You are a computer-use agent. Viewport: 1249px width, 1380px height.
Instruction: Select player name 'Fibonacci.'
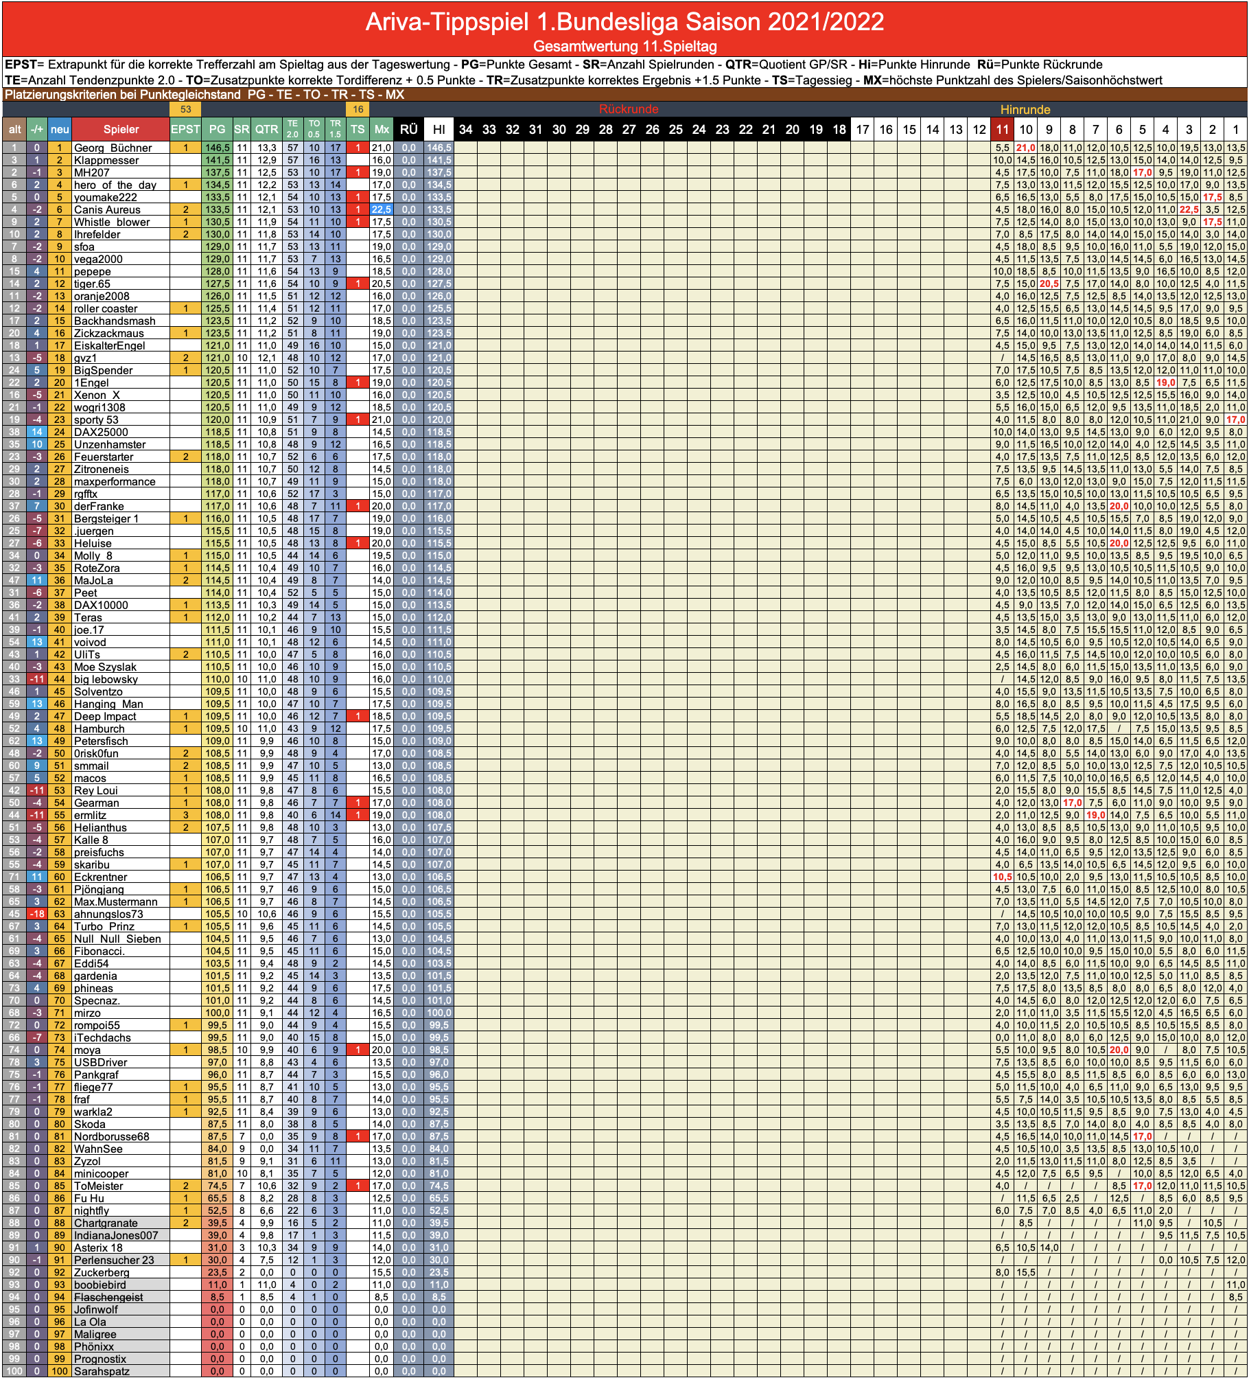click(99, 951)
